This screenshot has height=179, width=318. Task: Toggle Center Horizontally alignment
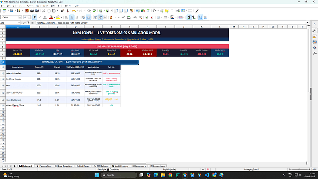(x=71, y=17)
